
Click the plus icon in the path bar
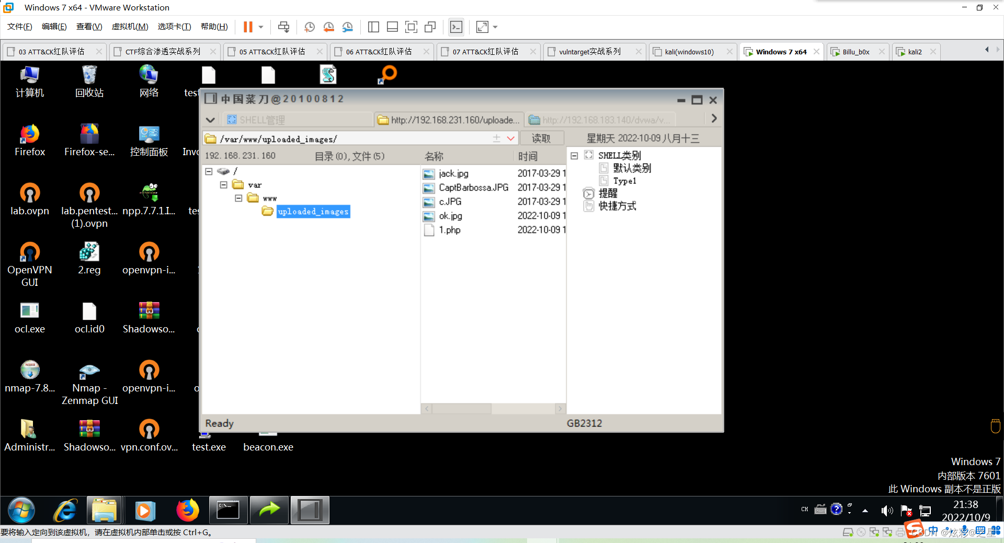click(x=496, y=138)
